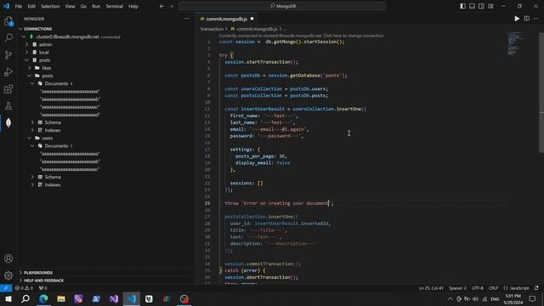The height and width of the screenshot is (306, 544).
Task: Click the editor vertical scrollbar
Action: tap(541, 93)
